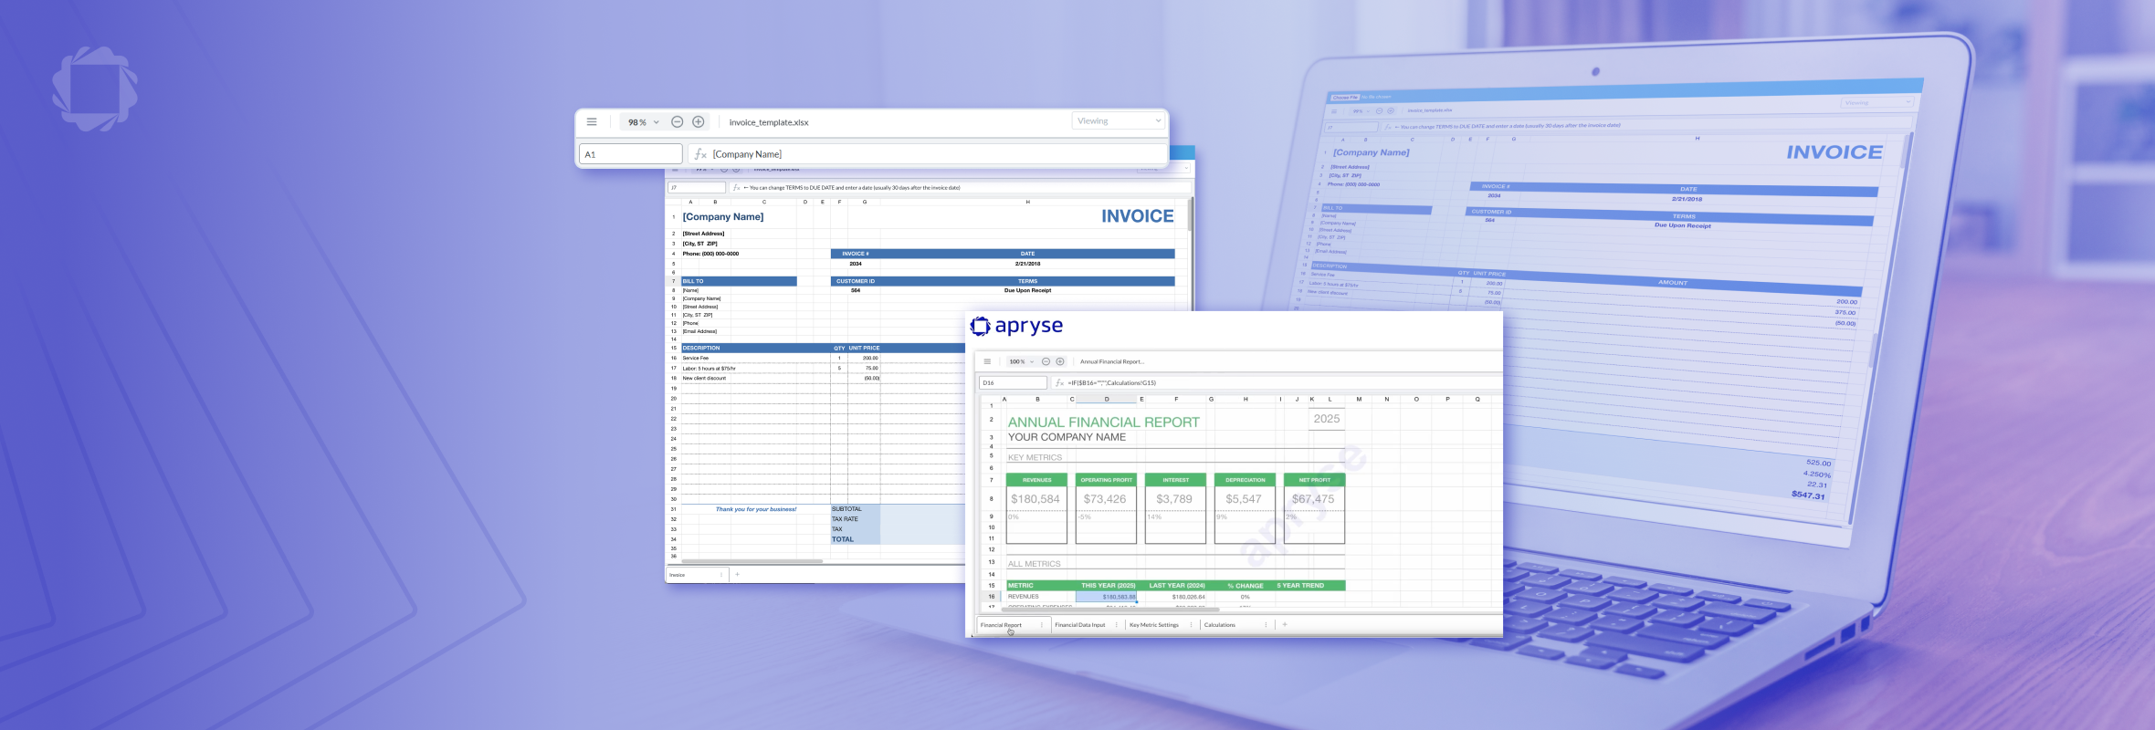Grab the invoice sheet horizontal scrollbar
The width and height of the screenshot is (2155, 730).
752,561
